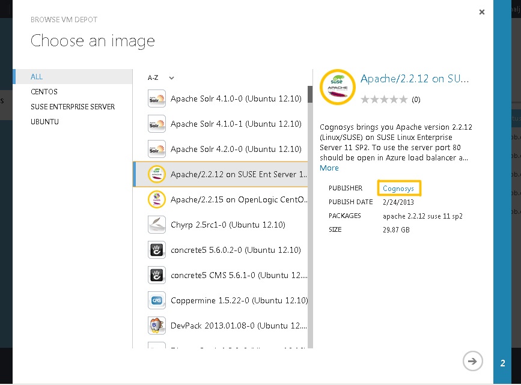Show UBUNTU images only
Screen dimensions: 521x385
(45, 122)
